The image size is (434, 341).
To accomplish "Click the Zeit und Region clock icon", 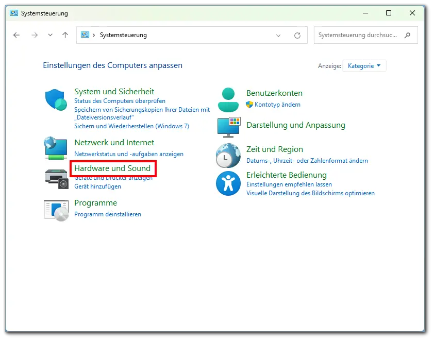I will pos(228,156).
